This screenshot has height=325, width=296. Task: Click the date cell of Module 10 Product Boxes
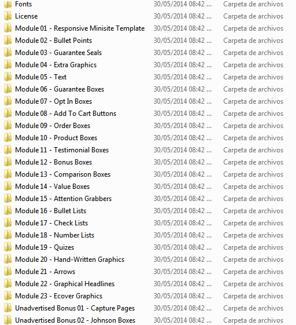[x=182, y=138]
